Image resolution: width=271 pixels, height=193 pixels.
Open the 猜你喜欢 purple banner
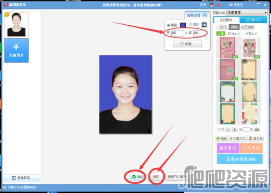(x=228, y=148)
